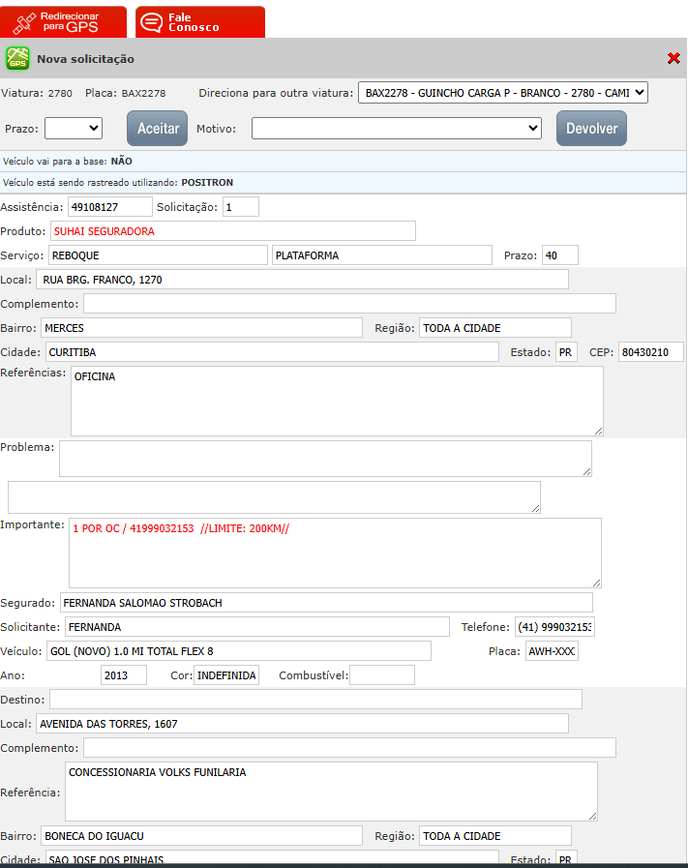Viewport: 688px width, 868px height.
Task: Click the Serviço field containing REBOQUE
Action: coord(158,255)
